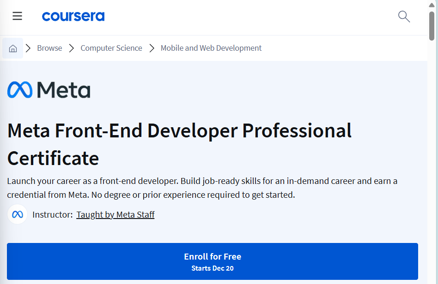The width and height of the screenshot is (438, 284).
Task: Click the Coursera logo
Action: (73, 17)
